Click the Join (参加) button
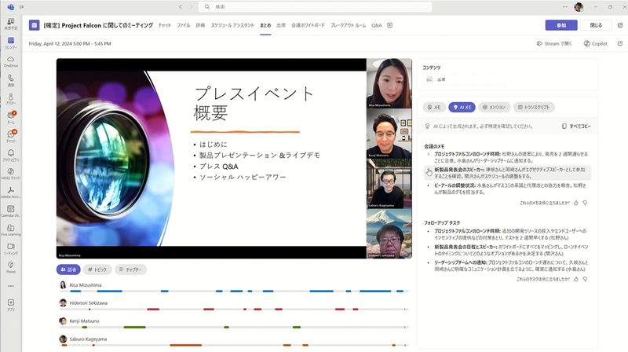The width and height of the screenshot is (628, 352). pos(561,25)
